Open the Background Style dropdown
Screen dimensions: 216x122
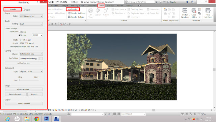31,72
